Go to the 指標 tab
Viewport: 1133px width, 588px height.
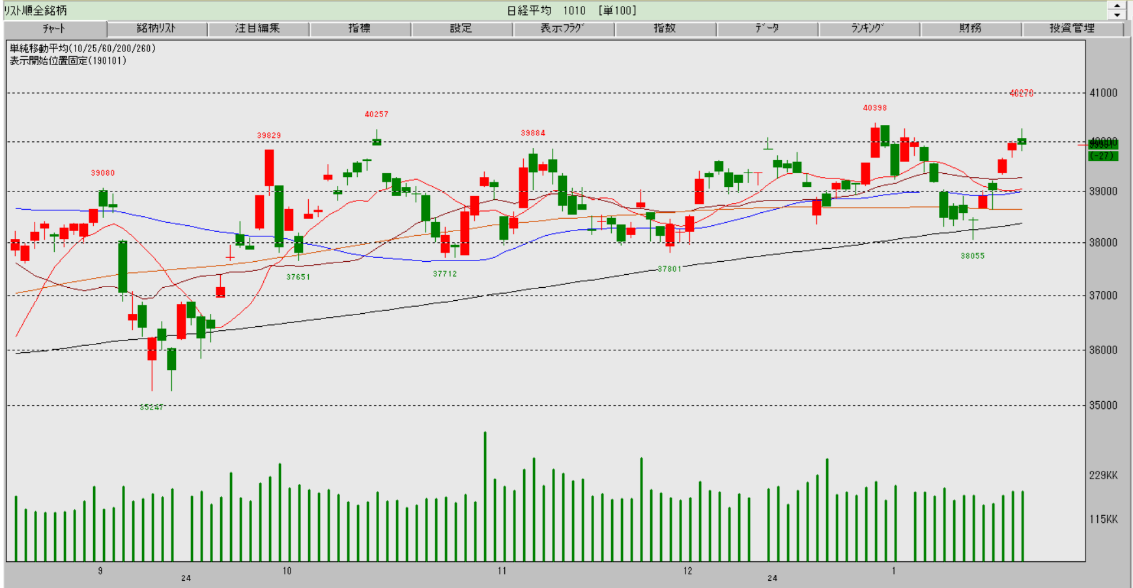coord(360,29)
